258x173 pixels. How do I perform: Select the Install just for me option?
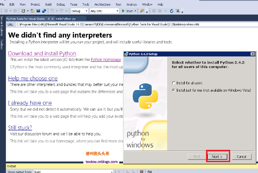[x=173, y=90]
